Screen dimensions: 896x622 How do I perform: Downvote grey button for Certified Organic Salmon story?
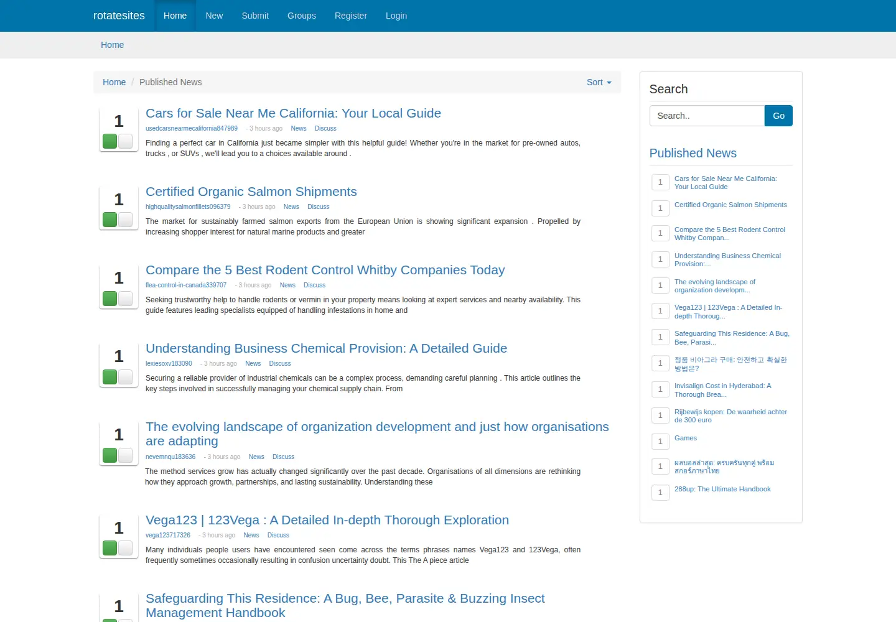pyautogui.click(x=126, y=220)
